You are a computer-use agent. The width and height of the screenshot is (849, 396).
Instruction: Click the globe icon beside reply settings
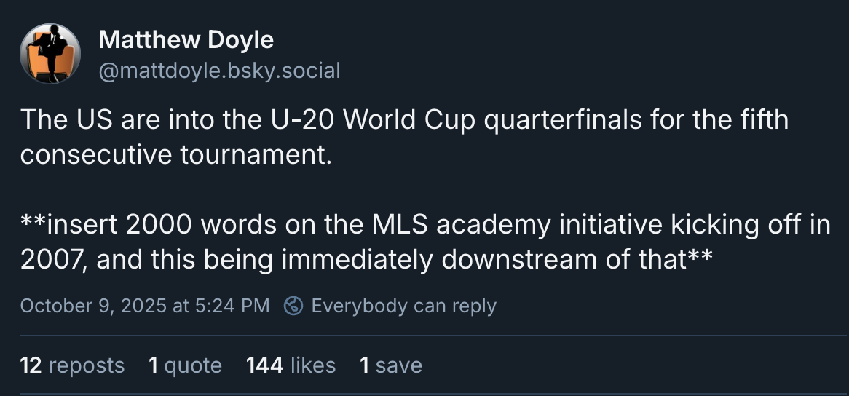[x=293, y=306]
